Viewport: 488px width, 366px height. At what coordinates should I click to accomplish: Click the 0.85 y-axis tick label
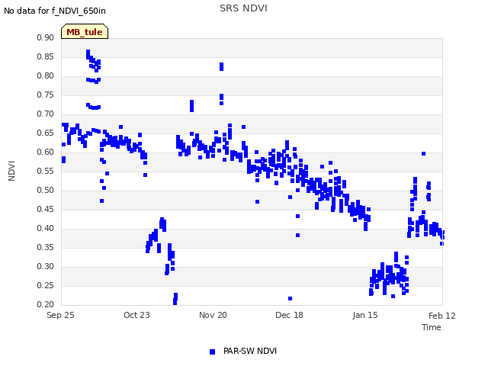(x=46, y=56)
